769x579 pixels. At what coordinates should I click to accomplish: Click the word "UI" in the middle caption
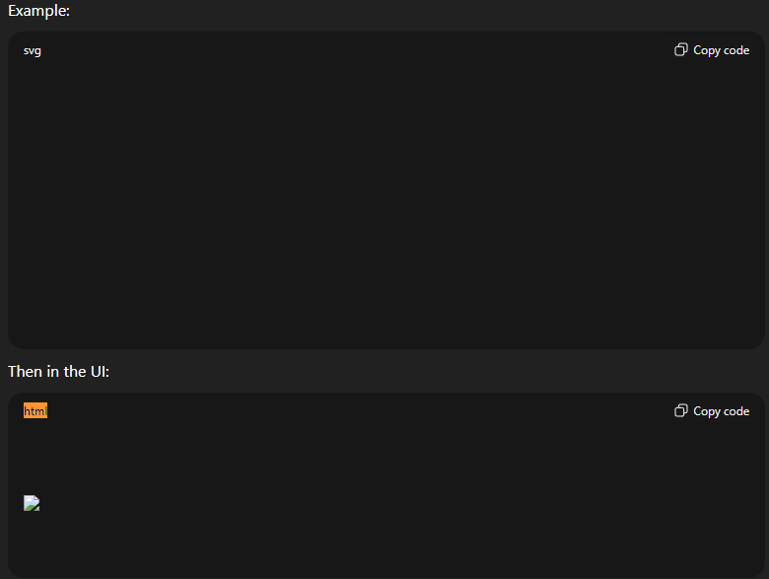click(x=107, y=372)
